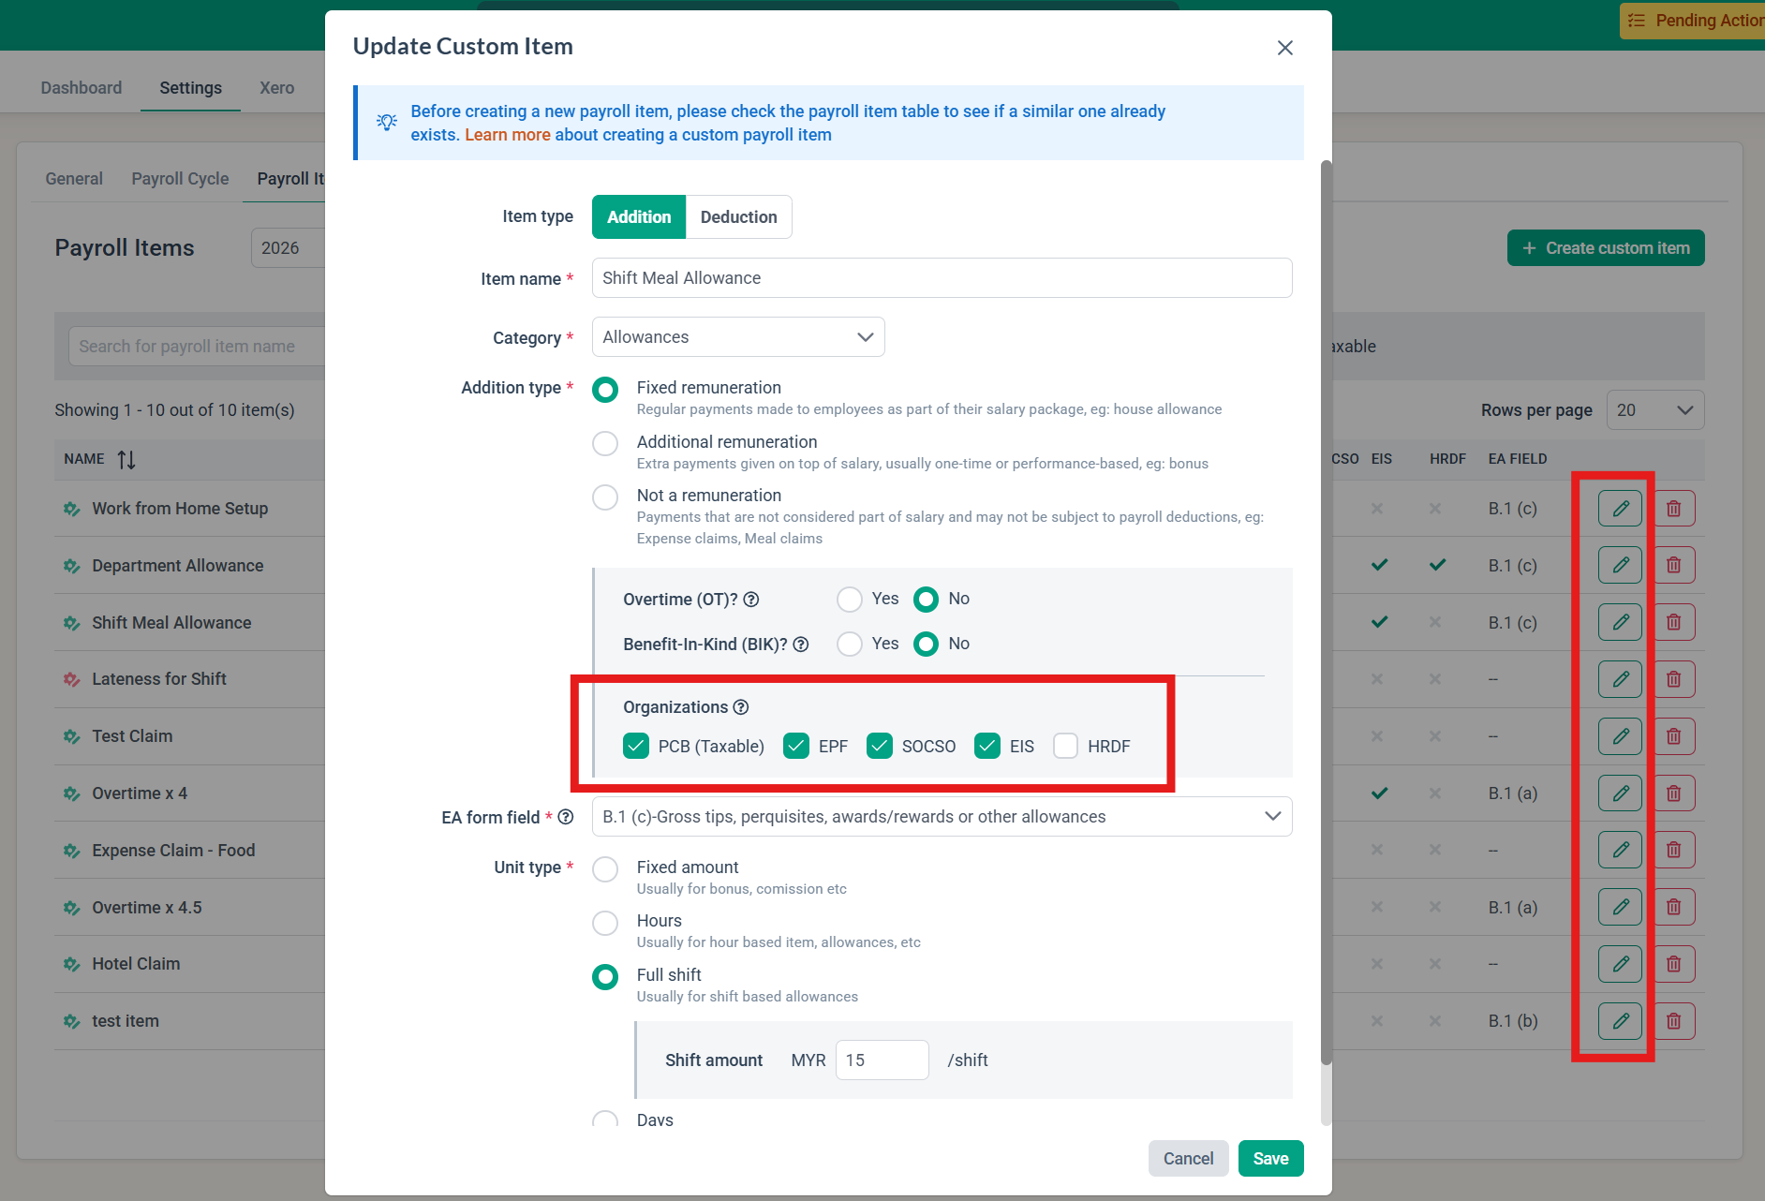Click the payroll item search box
Image resolution: width=1765 pixels, height=1201 pixels.
pos(197,347)
